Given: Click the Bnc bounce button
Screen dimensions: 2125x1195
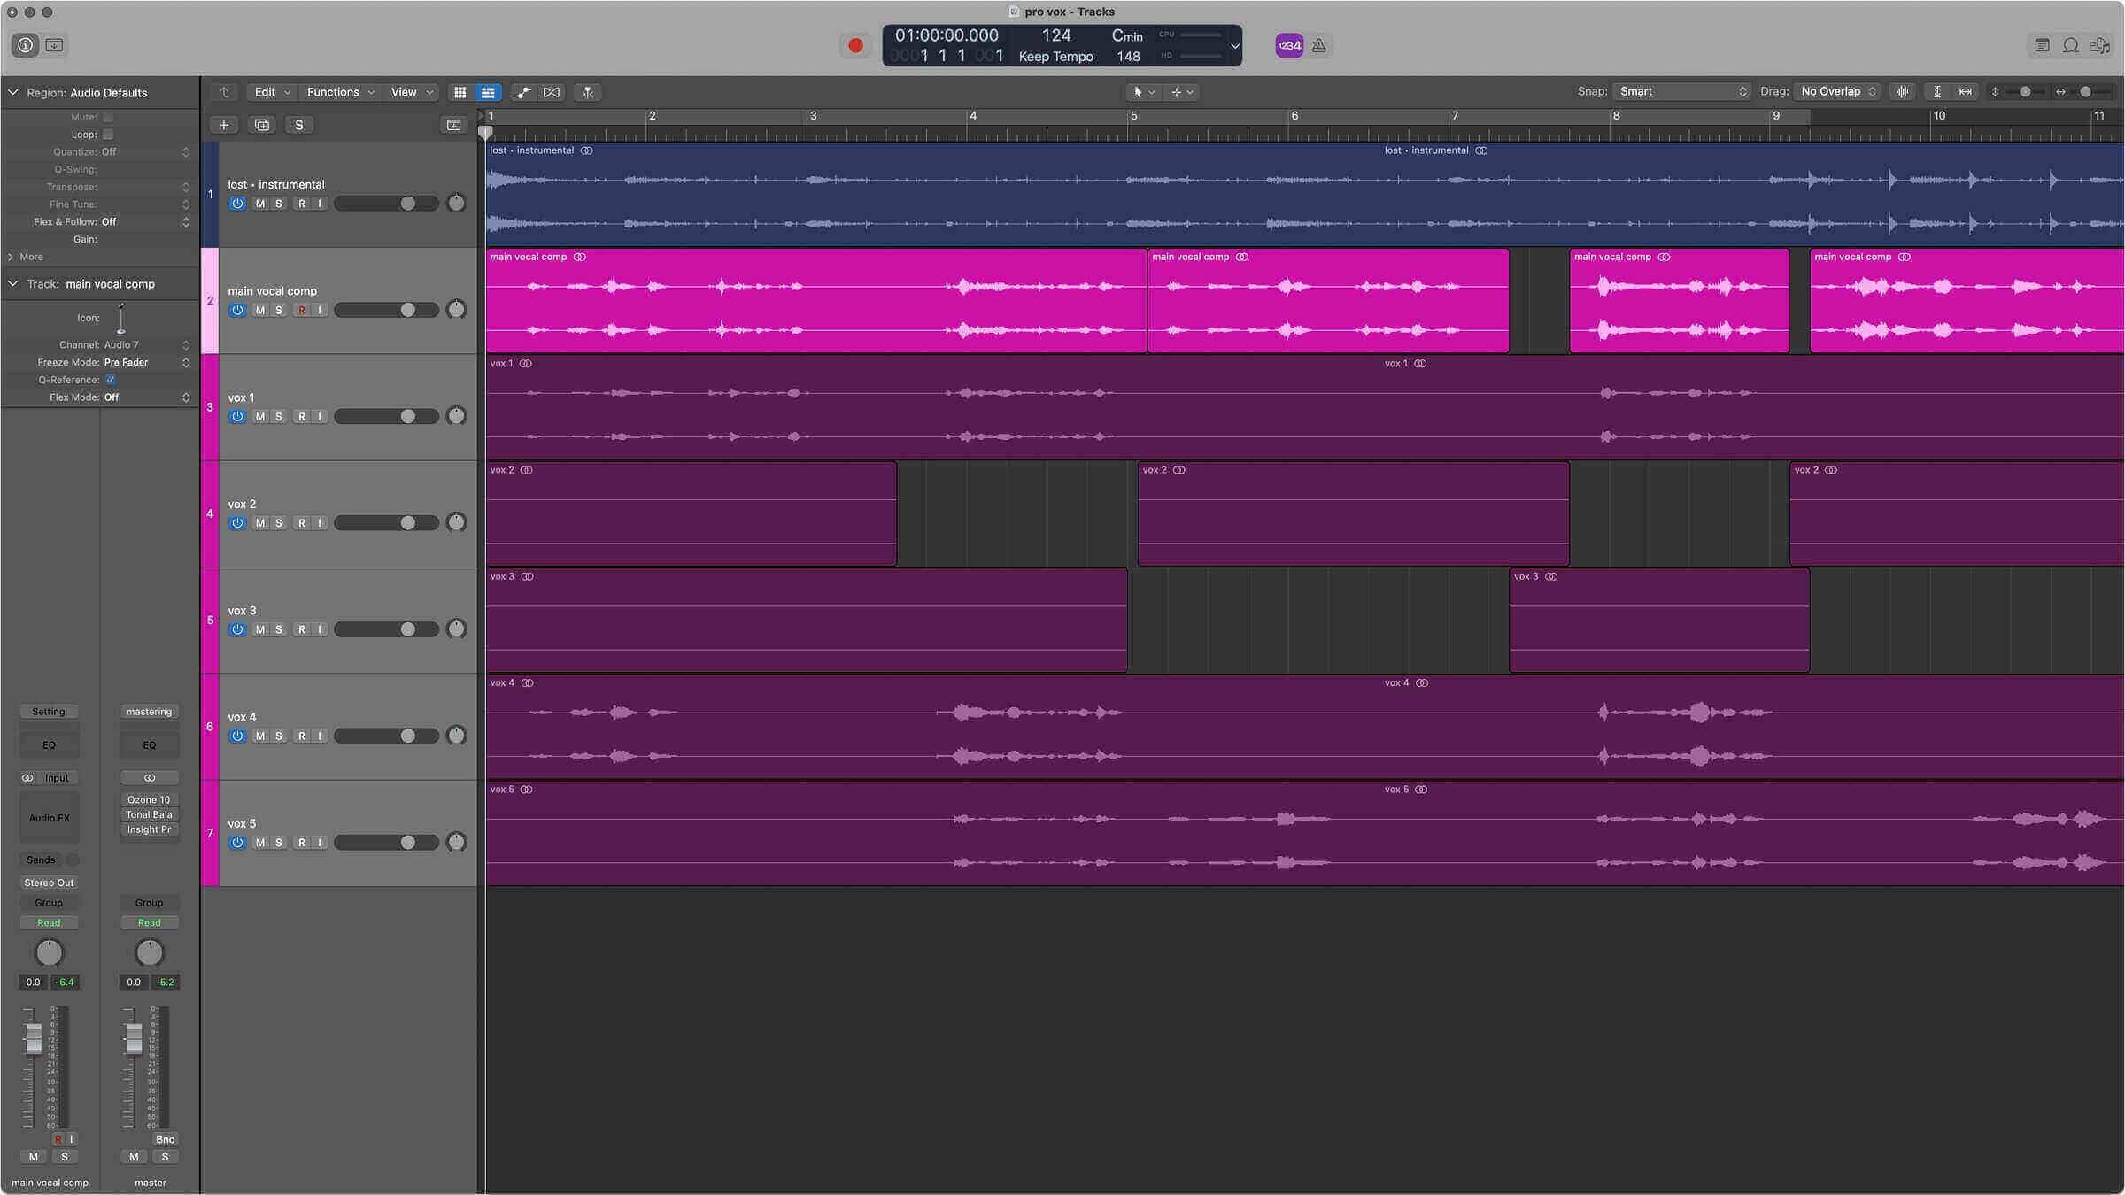Looking at the screenshot, I should (165, 1139).
